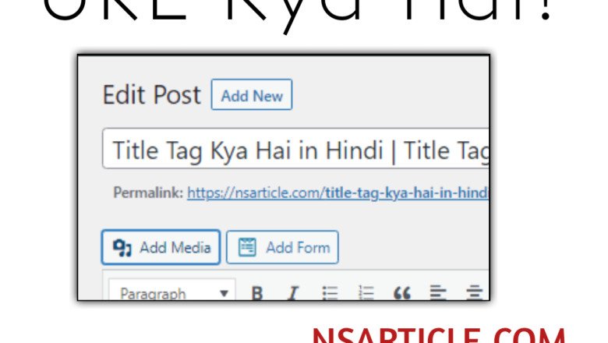Viewport: 608px width, 343px height.
Task: Click the Add Form button label
Action: tap(297, 248)
